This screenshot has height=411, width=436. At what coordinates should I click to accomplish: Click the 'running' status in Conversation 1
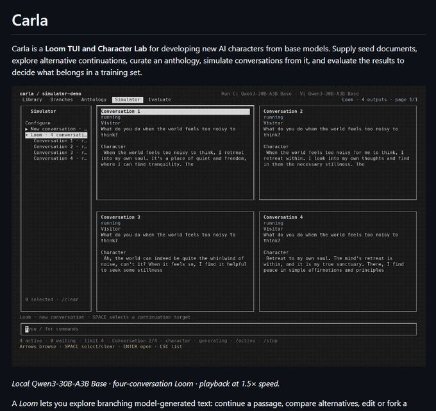point(111,117)
